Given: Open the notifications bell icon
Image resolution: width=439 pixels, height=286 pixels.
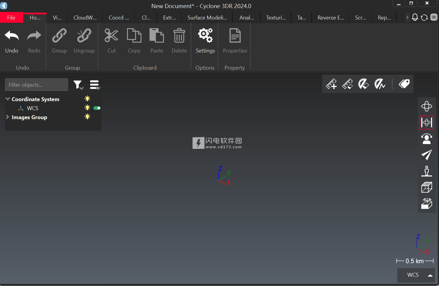Looking at the screenshot, I should [x=415, y=17].
